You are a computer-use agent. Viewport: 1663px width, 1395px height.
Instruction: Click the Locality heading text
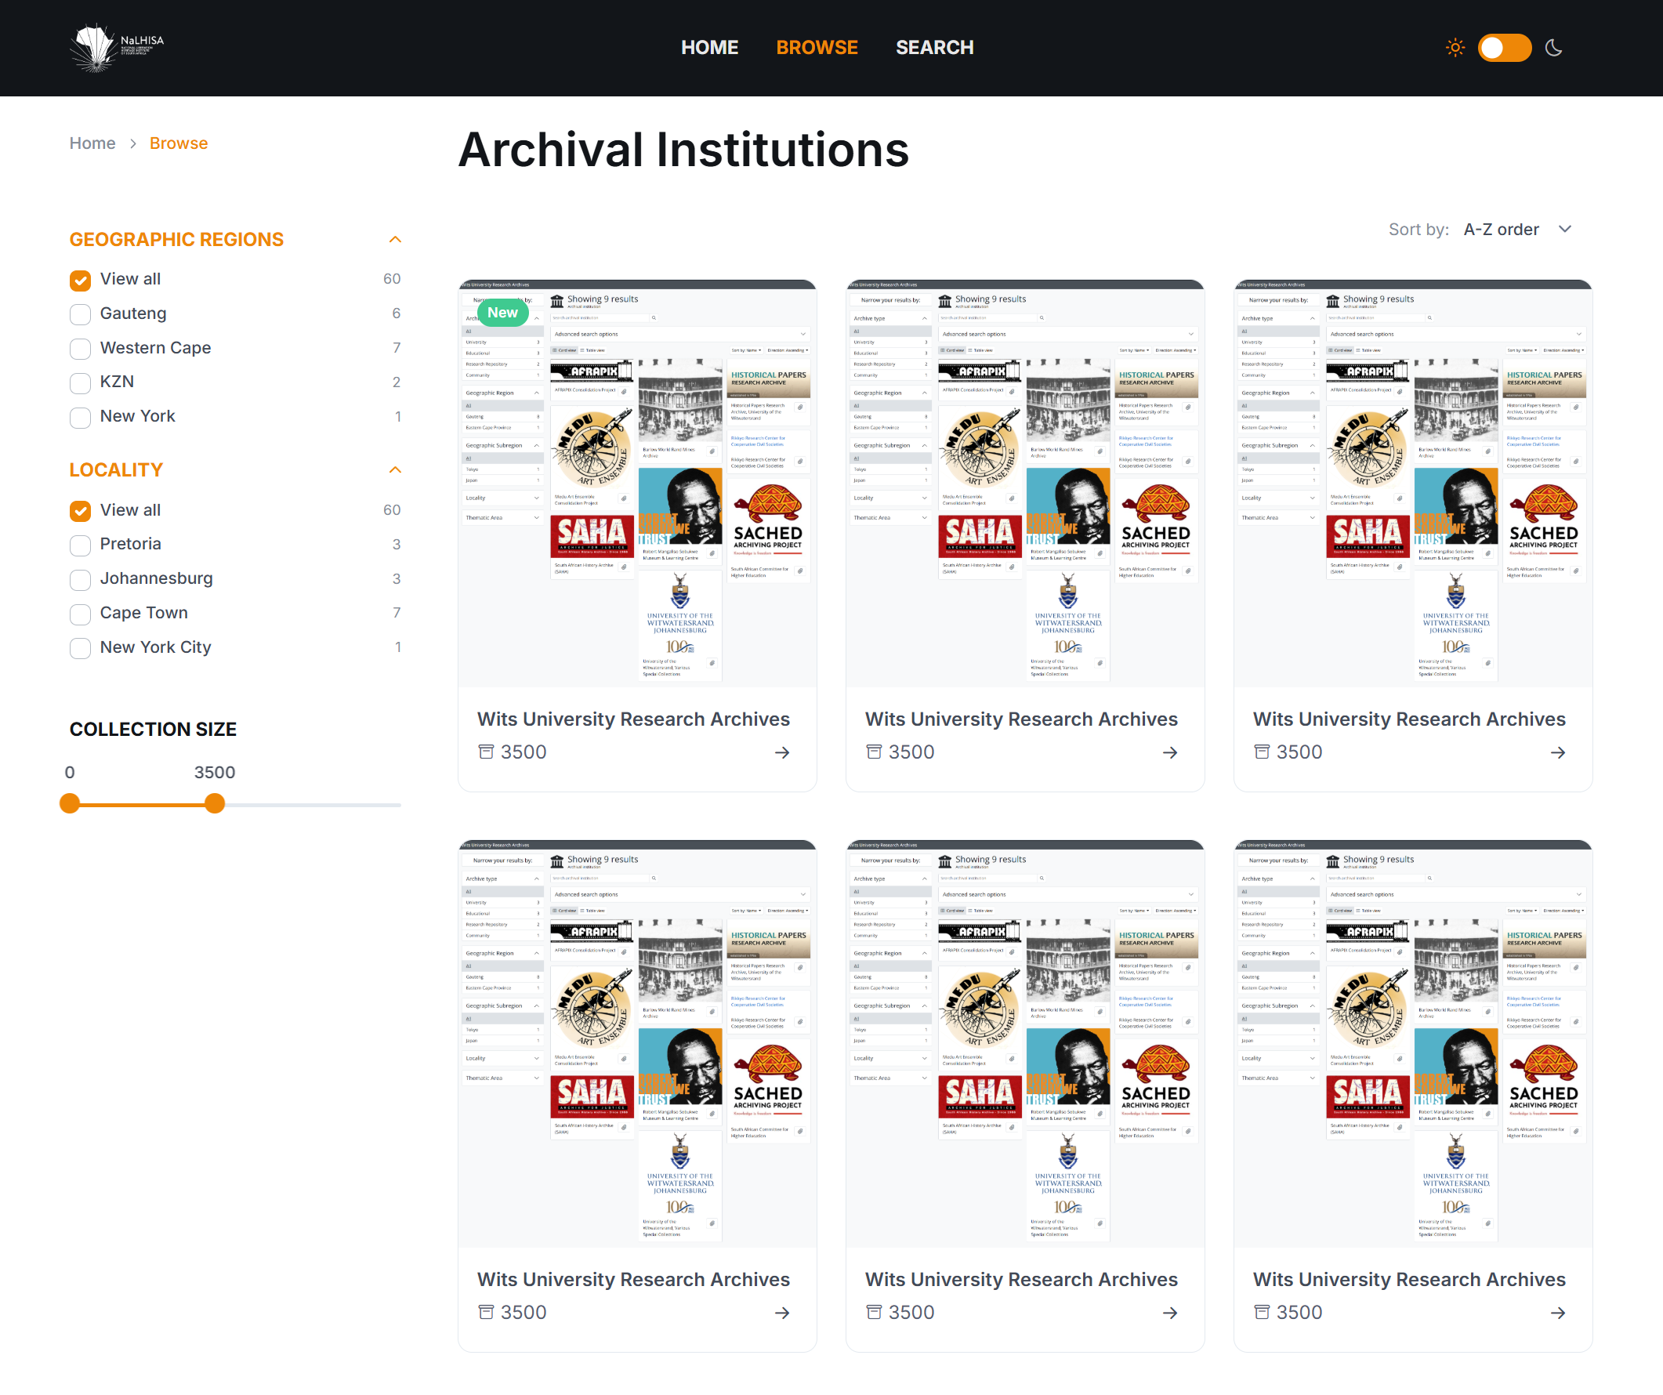(x=117, y=470)
